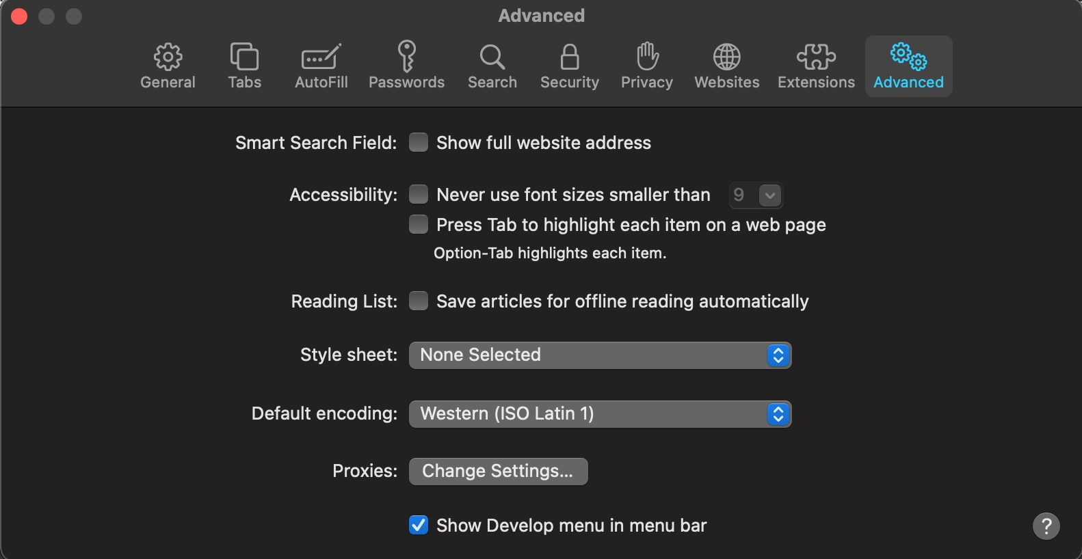Screen dimensions: 1082x559
Task: Click the Change Settings… proxies button
Action: (x=498, y=472)
